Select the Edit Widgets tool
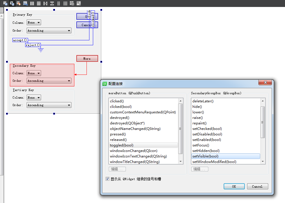 point(5,3)
